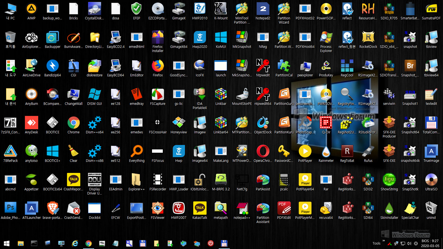Open the Windows Start button
Image resolution: width=443 pixels, height=249 pixels.
click(7, 243)
